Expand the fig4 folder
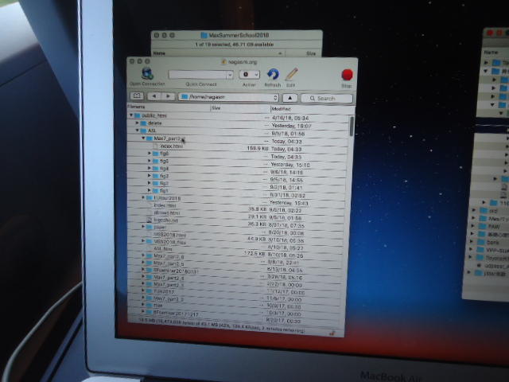This screenshot has width=509, height=382. [x=150, y=168]
